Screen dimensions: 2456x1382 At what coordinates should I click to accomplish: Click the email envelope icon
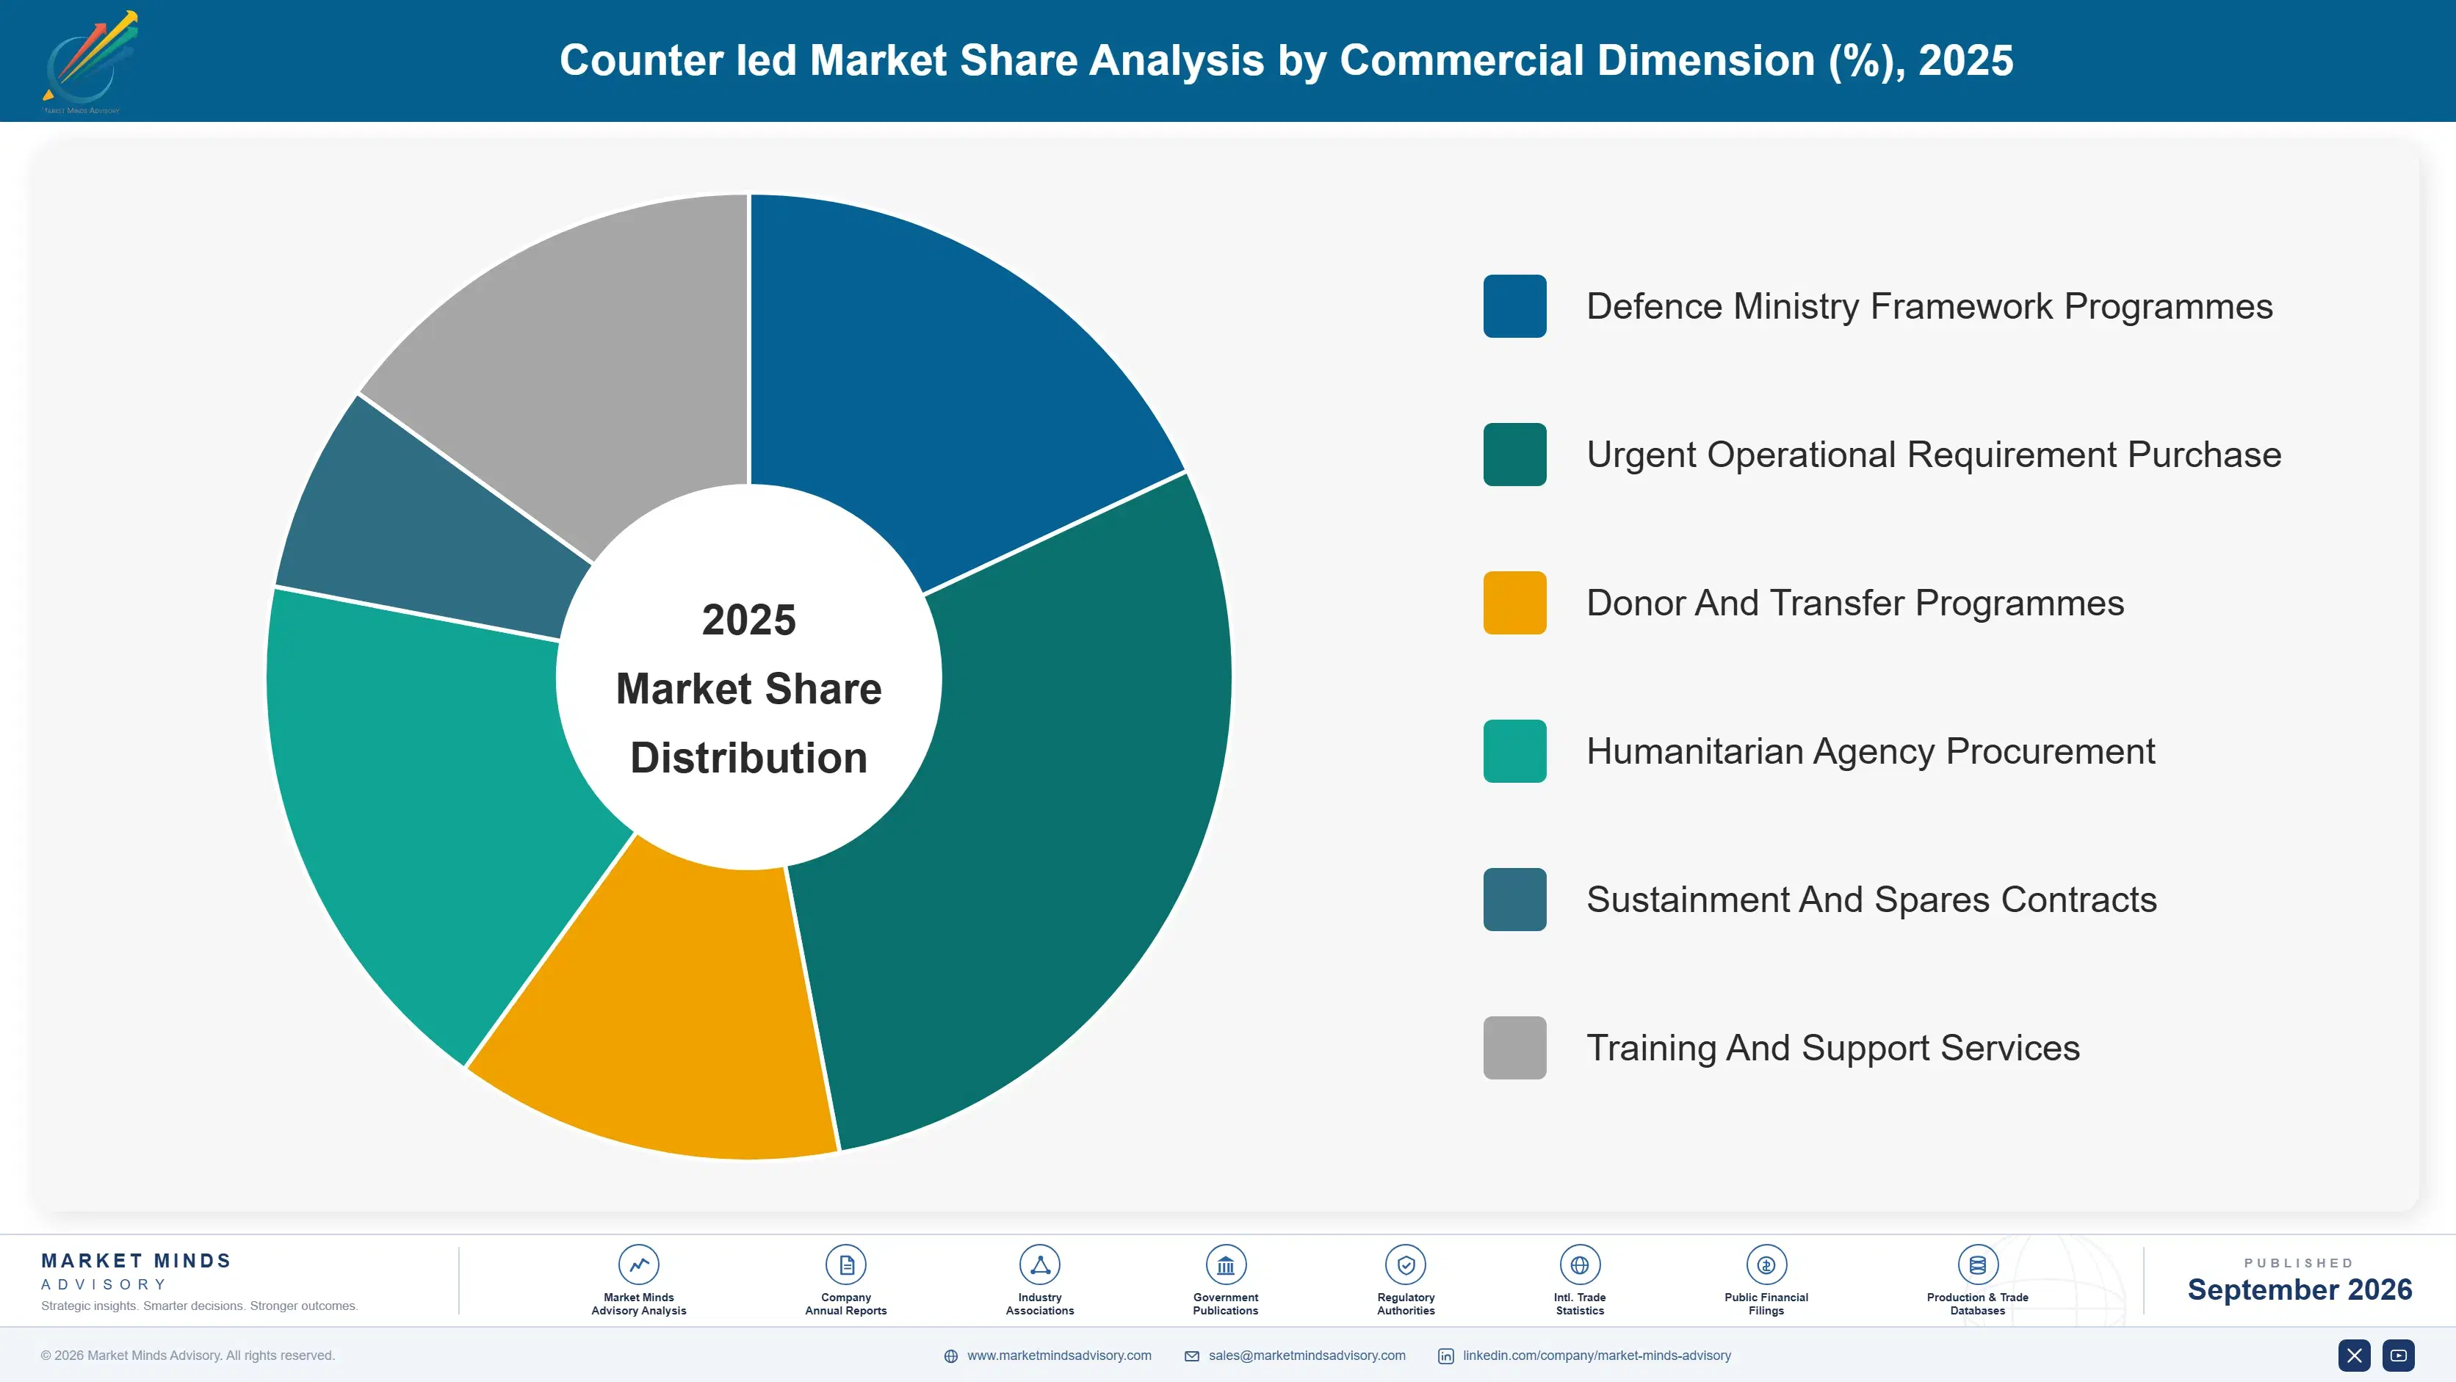pyautogui.click(x=1192, y=1356)
